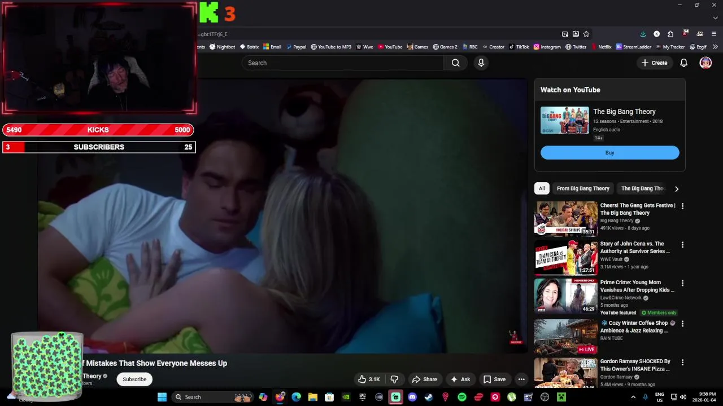Open Discord from the taskbar

(412, 397)
